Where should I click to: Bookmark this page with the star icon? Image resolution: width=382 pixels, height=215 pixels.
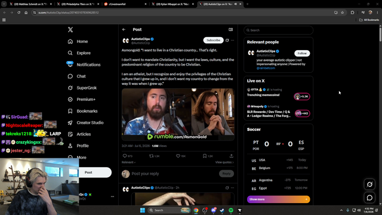[x=342, y=13]
